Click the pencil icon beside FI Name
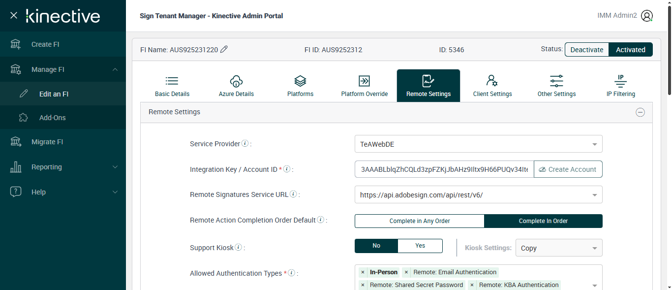The height and width of the screenshot is (290, 672). [224, 49]
